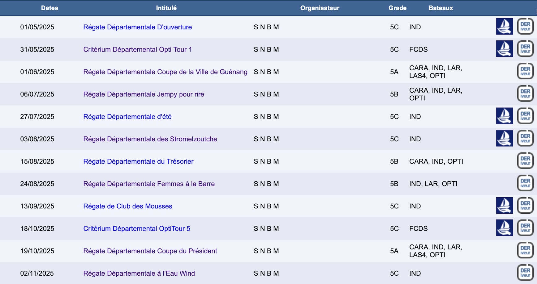Click DERiveur icon in Stromelzoutche row

(x=525, y=138)
